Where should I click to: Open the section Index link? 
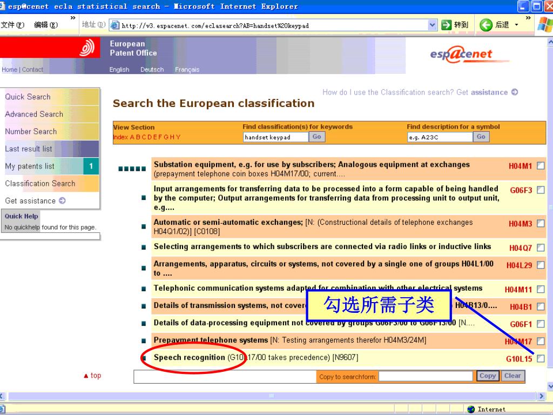tap(120, 137)
